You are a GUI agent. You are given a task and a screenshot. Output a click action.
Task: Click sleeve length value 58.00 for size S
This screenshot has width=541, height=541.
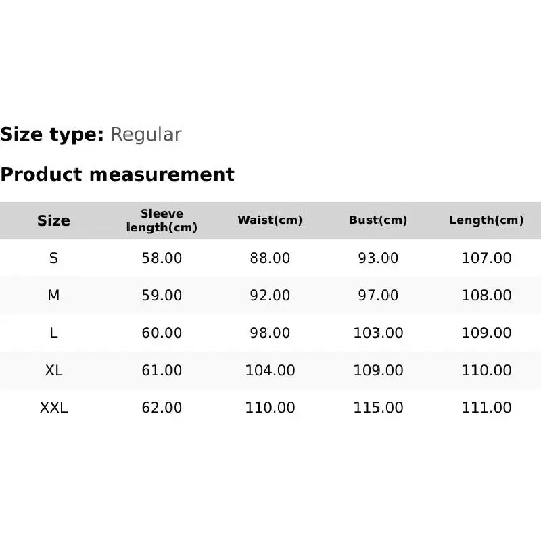click(x=162, y=258)
